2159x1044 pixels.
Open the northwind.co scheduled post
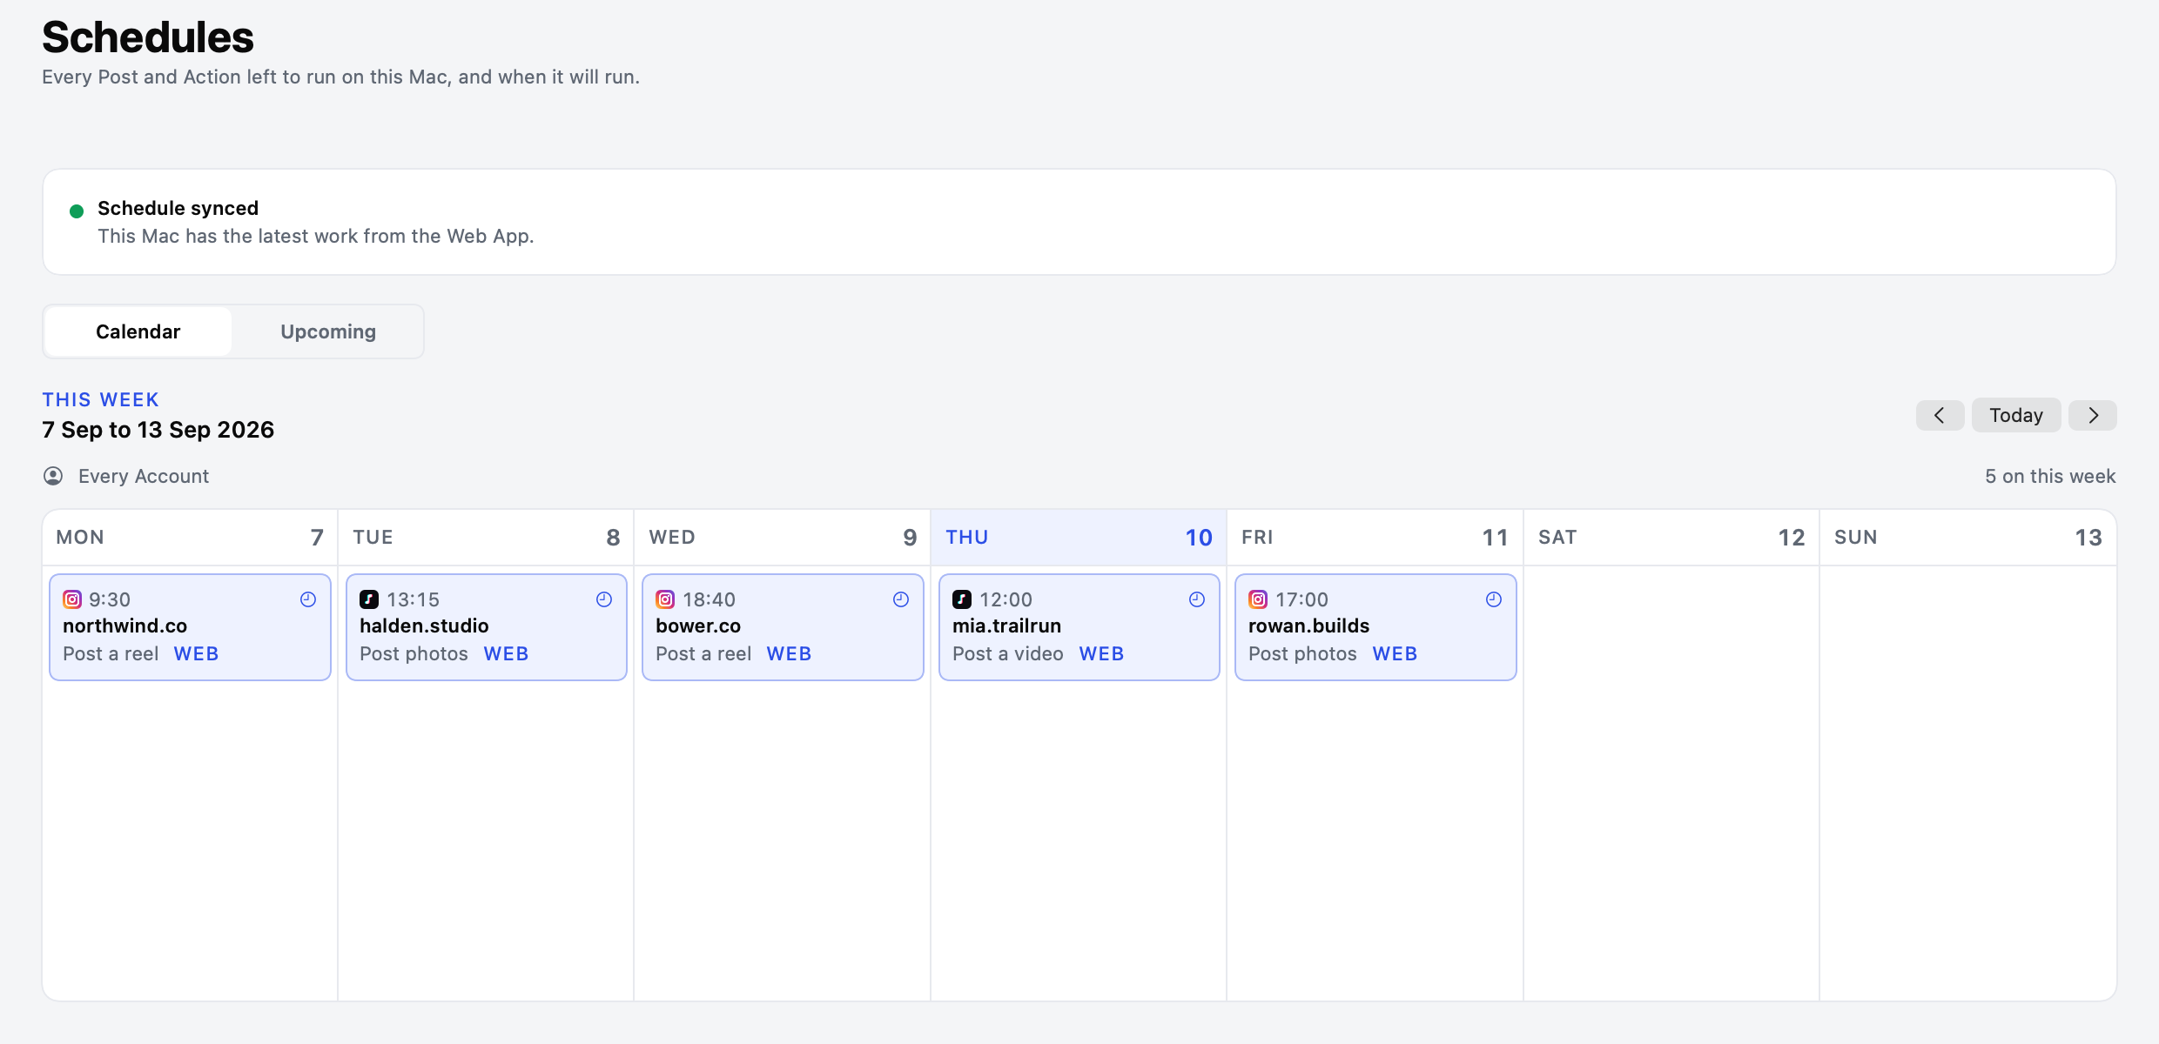click(191, 627)
